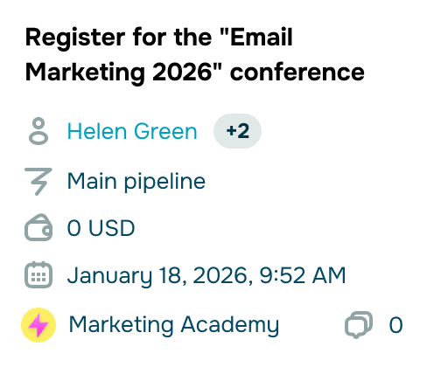Click the word Register in the title
The height and width of the screenshot is (367, 427).
(x=75, y=38)
